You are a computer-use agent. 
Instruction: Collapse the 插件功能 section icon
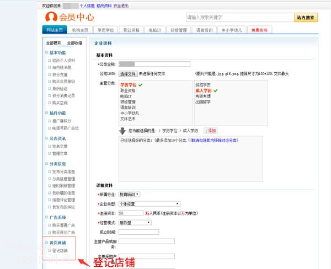(47, 113)
